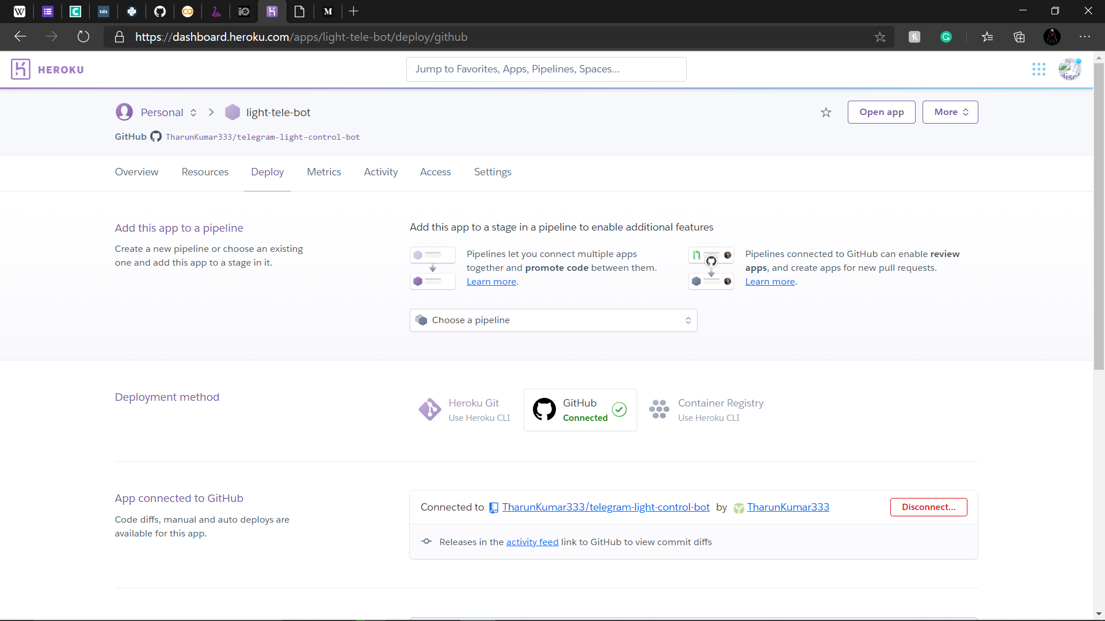Click the Open app button
Screen dimensions: 1105x621
pyautogui.click(x=882, y=112)
